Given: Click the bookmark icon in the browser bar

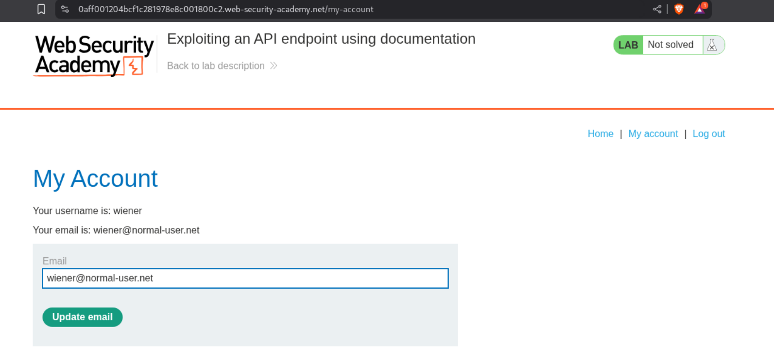Looking at the screenshot, I should [x=41, y=9].
